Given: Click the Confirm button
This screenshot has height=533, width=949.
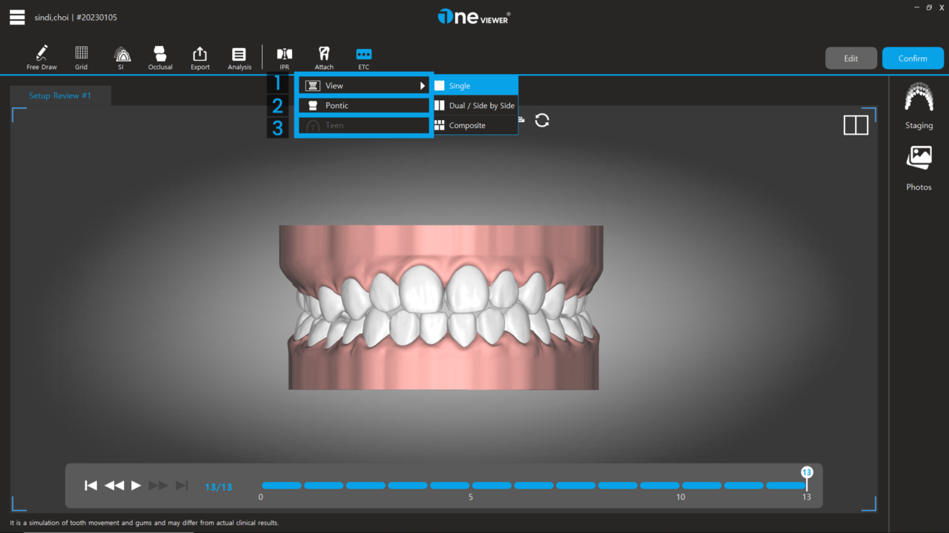Looking at the screenshot, I should click(x=913, y=57).
